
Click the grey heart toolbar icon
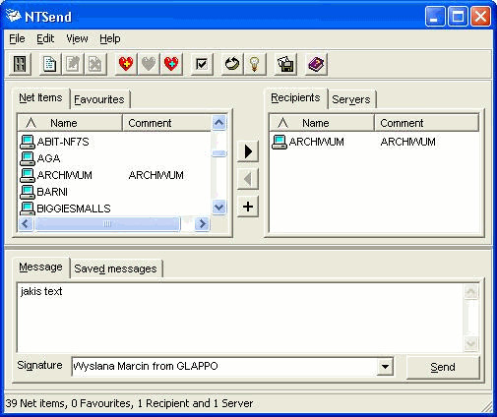click(149, 64)
